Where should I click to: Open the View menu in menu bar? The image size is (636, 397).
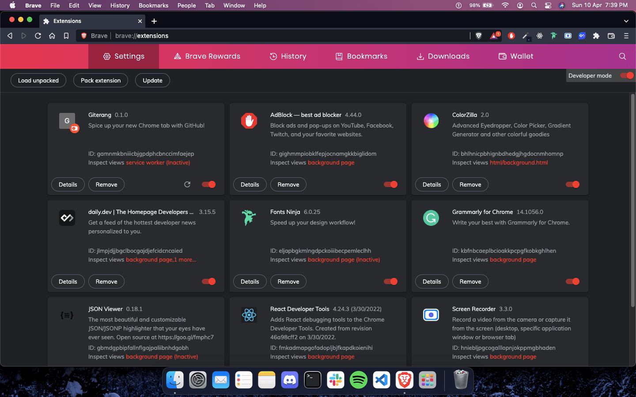click(95, 5)
